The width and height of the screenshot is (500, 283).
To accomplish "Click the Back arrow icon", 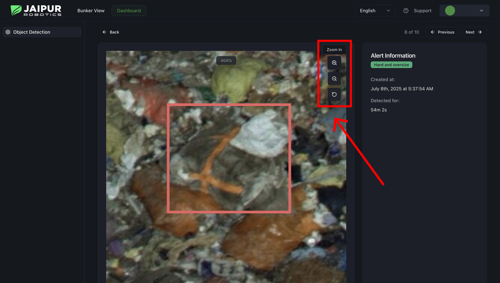I will (x=104, y=32).
